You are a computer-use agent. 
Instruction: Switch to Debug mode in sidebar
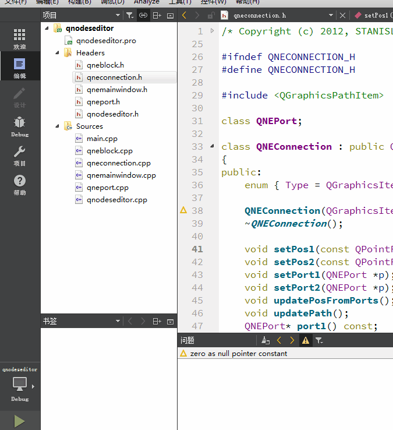pos(20,126)
